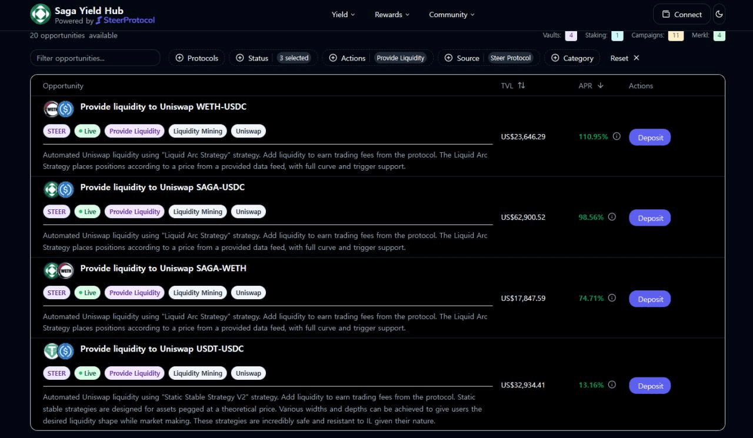Click the SAGA-WETH token pair icons

pos(58,270)
